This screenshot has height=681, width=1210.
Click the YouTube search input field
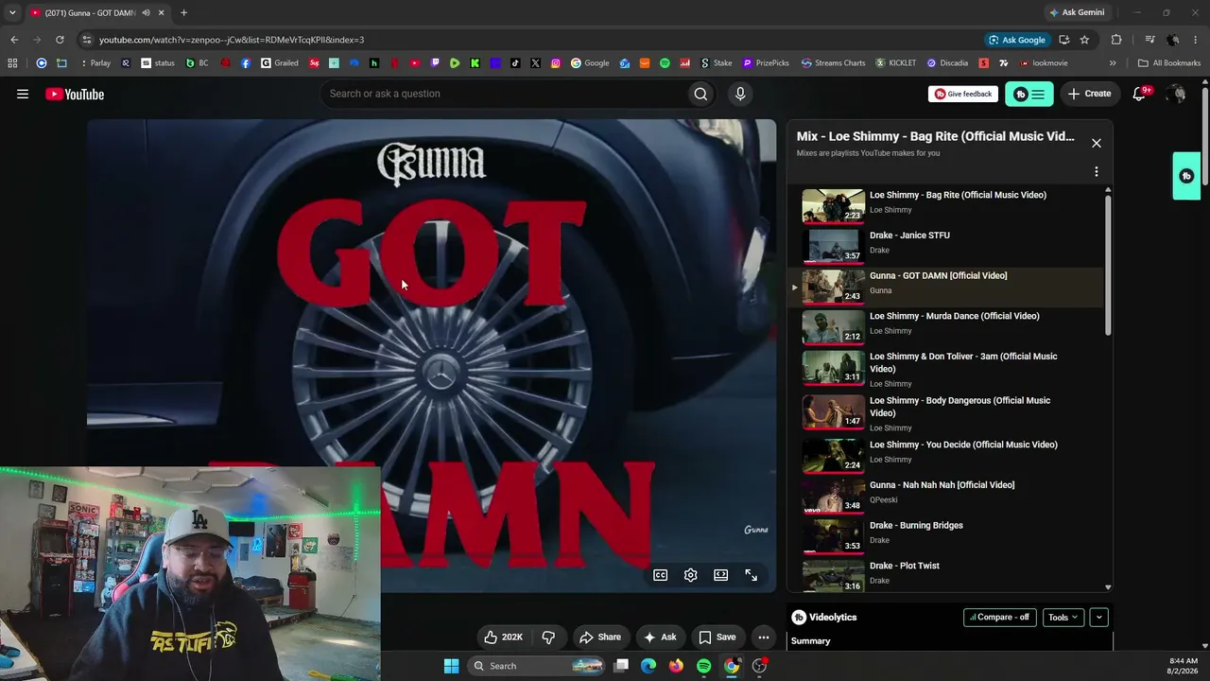coord(504,94)
